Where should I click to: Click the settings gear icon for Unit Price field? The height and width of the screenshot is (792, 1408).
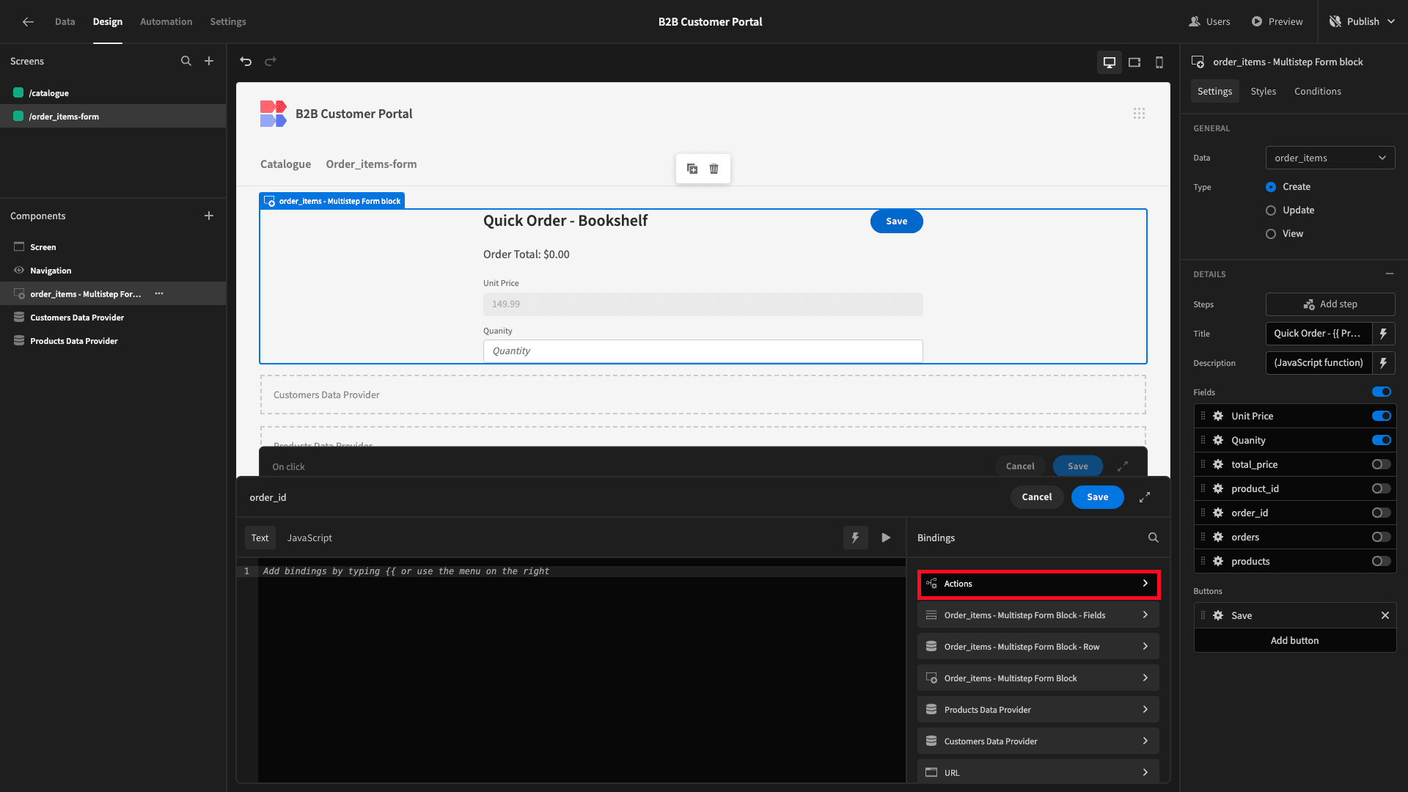pos(1217,416)
